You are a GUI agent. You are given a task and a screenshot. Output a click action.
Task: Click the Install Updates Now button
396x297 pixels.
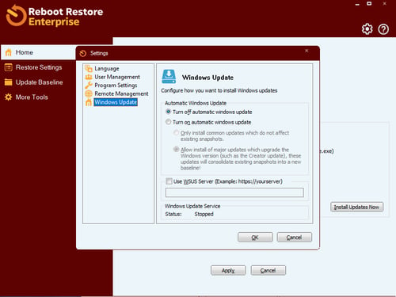click(x=356, y=207)
